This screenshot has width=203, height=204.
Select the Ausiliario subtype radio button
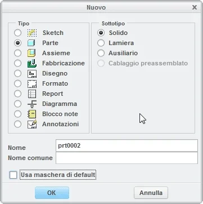click(101, 53)
